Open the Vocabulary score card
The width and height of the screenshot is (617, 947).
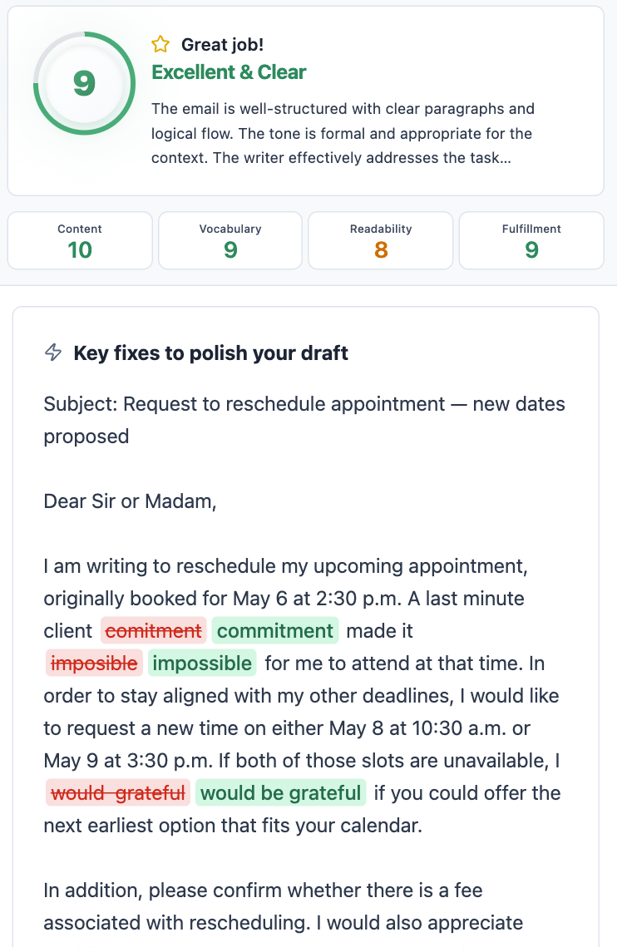point(230,240)
